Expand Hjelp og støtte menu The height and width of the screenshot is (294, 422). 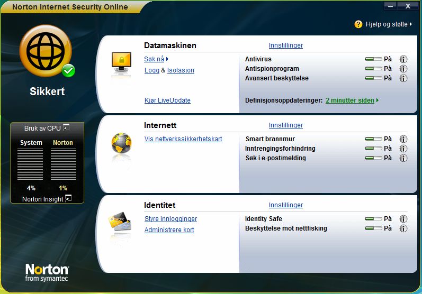pos(411,24)
